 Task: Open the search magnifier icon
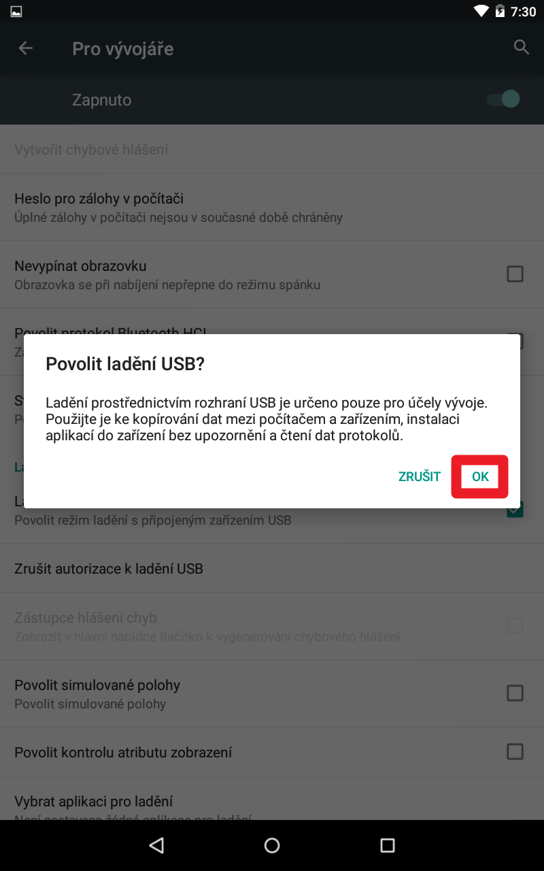point(522,48)
